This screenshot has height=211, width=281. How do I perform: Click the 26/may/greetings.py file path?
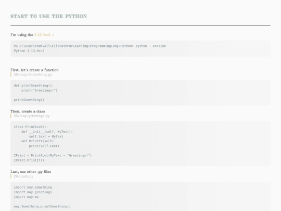pos(32,116)
